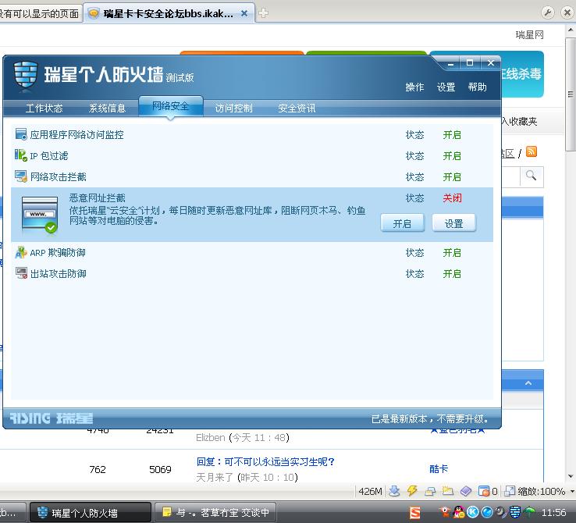
Task: Click the 网络攻击拦截 row text
Action: tap(58, 177)
